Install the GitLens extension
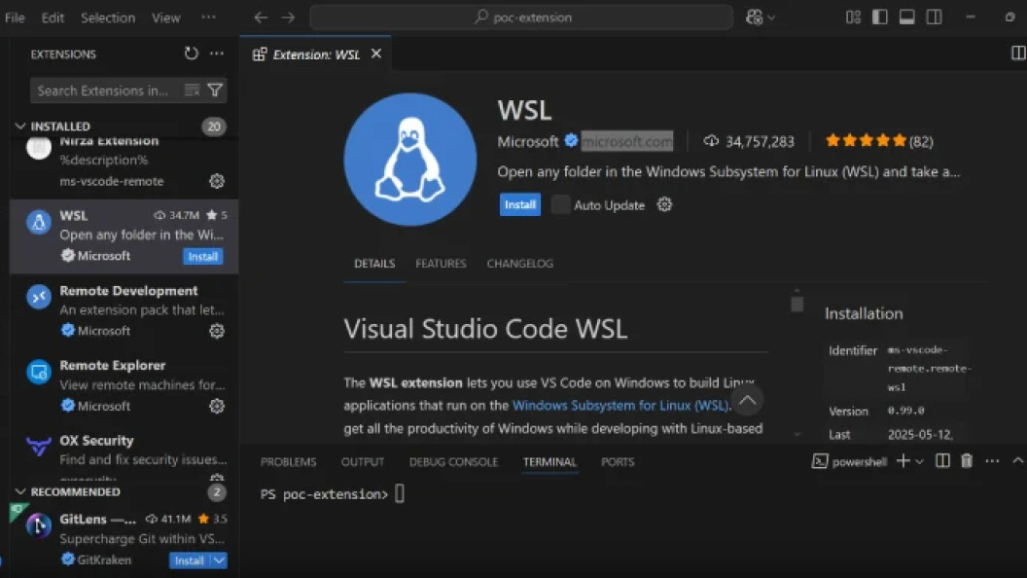Screen dimensions: 1027x578 click(x=189, y=560)
